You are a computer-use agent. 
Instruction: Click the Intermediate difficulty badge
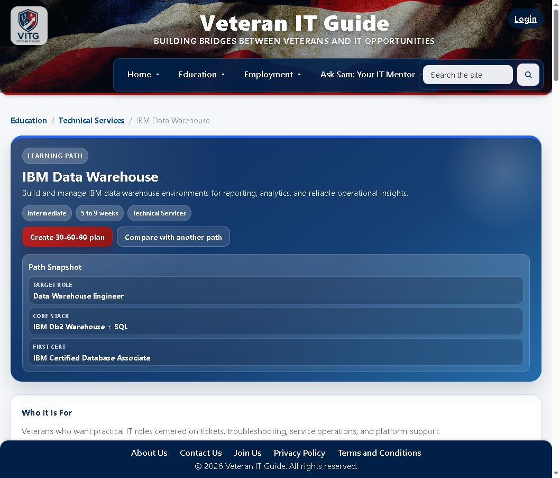(47, 213)
